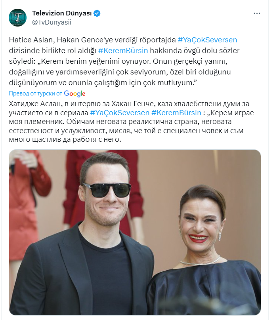Open #KeremBürsin hashtag in the Turkish text
Viewport: 277px width, 320px height.
click(123, 50)
